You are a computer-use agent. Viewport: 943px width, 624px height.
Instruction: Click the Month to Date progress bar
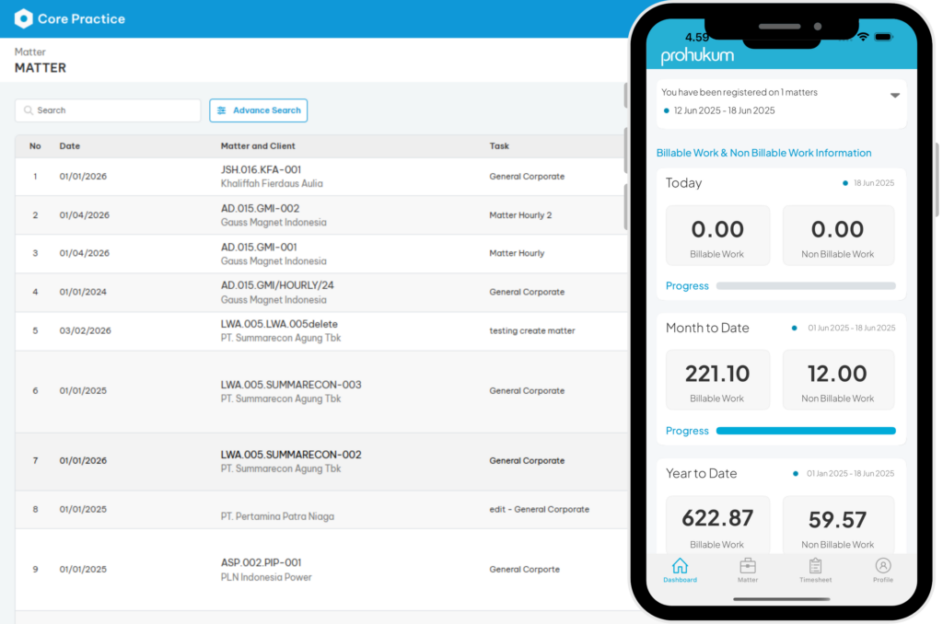coord(806,431)
